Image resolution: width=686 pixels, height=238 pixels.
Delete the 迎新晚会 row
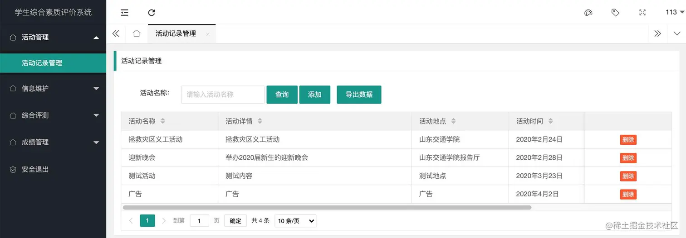point(628,158)
